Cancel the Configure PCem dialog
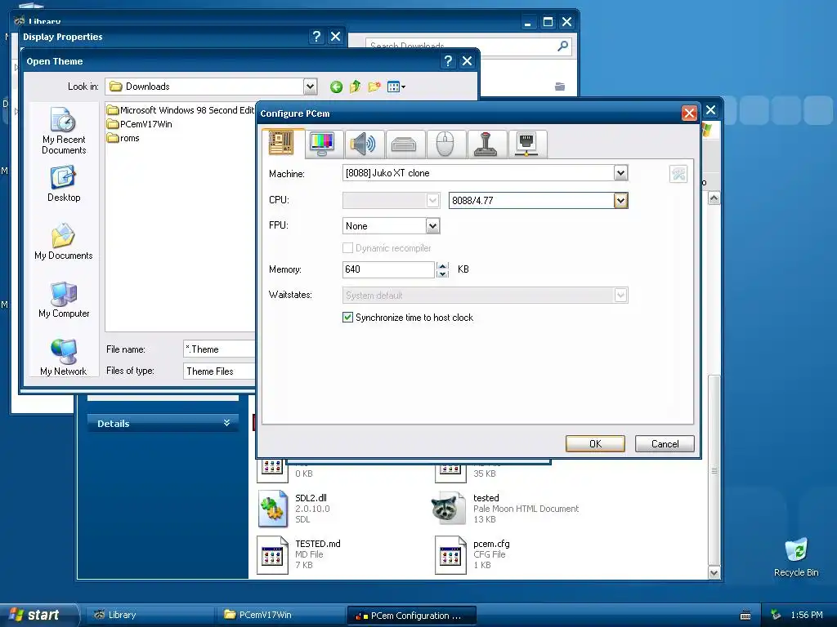Image resolution: width=837 pixels, height=627 pixels. [x=665, y=443]
